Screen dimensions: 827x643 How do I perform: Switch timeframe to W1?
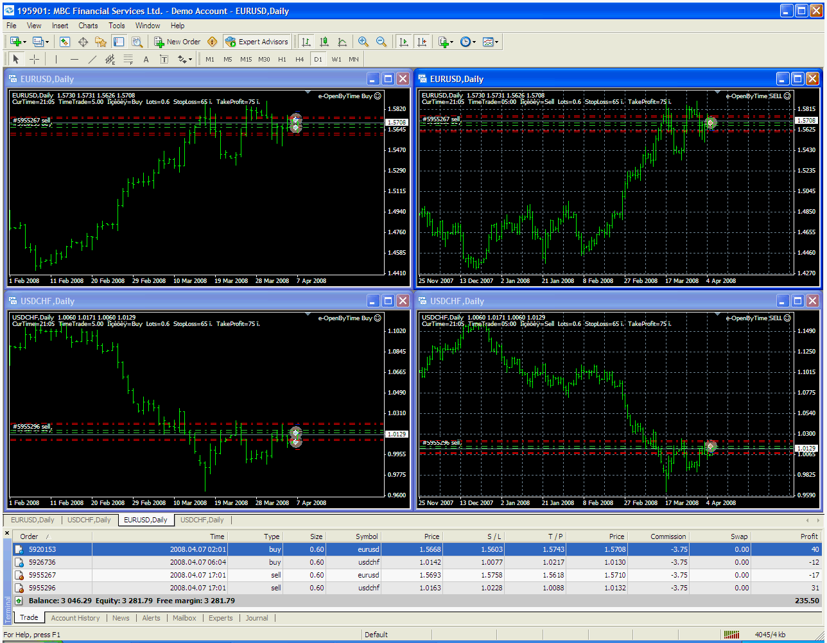tap(336, 59)
